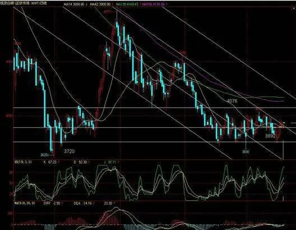Click the chart title text at top-left
296x230 pixels.
(23, 3)
